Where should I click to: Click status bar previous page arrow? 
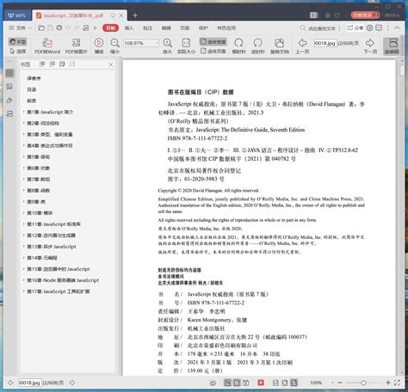point(10,383)
